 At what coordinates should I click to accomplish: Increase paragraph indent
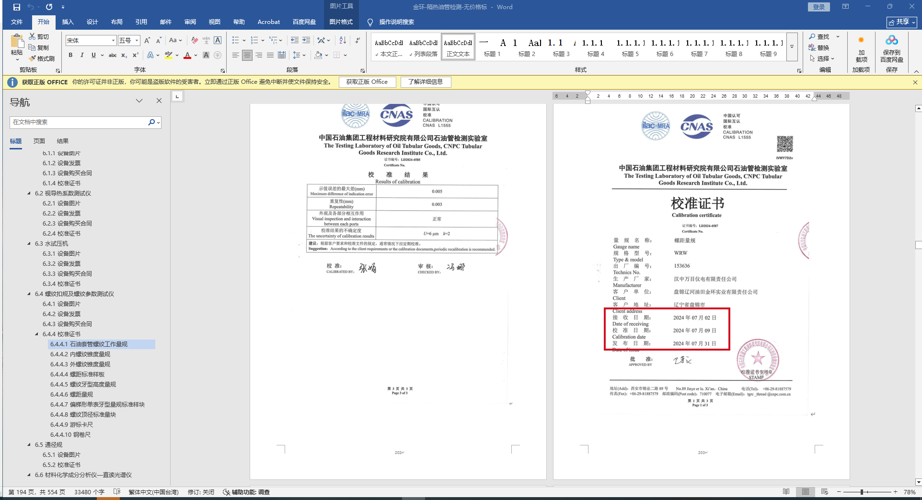pyautogui.click(x=306, y=41)
